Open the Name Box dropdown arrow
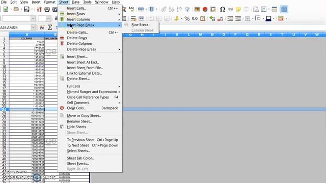326x183 pixels. pyautogui.click(x=33, y=27)
